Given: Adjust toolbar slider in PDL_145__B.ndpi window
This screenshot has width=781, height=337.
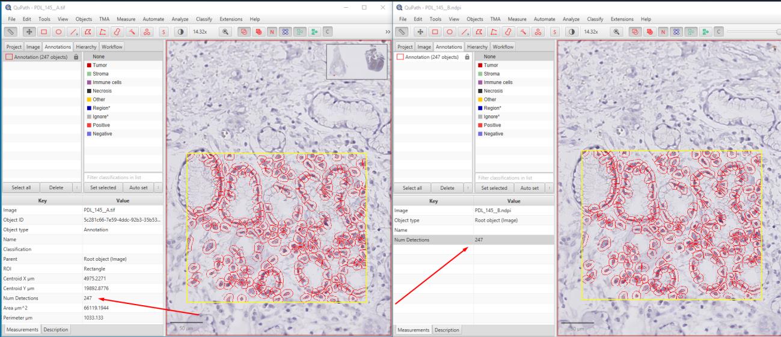Looking at the screenshot, I should click(755, 31).
